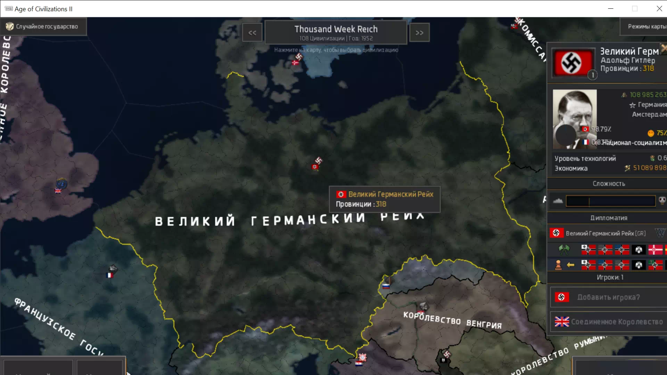Screen dimensions: 667x375
Task: Click the cloud easy-difficulty icon
Action: (558, 201)
